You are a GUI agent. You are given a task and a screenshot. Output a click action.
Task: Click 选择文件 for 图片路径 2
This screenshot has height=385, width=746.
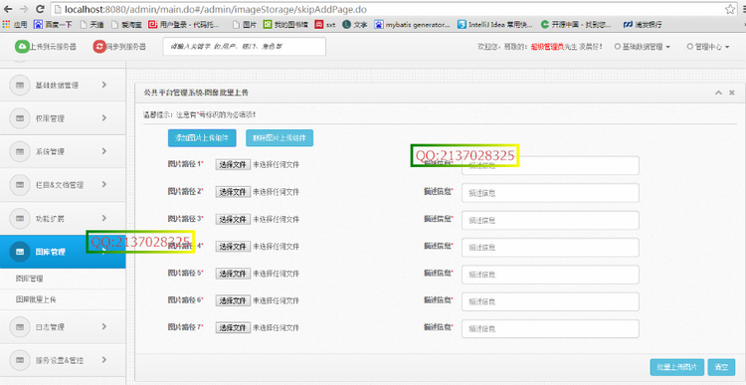point(233,192)
